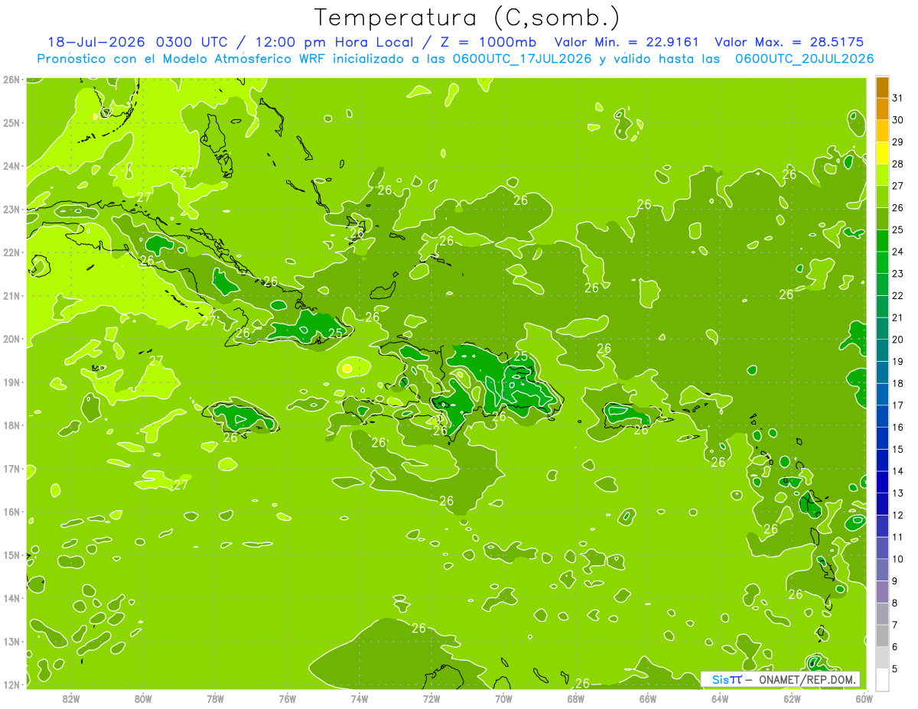Viewport: 918px width, 709px height.
Task: Click the pressure level "Z = 1000mb"
Action: click(x=487, y=43)
